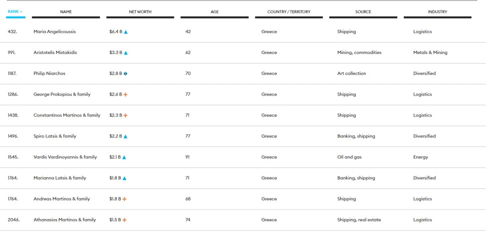Click the blue triangle next to $2.1 B
This screenshot has width=486, height=238.
(124, 157)
